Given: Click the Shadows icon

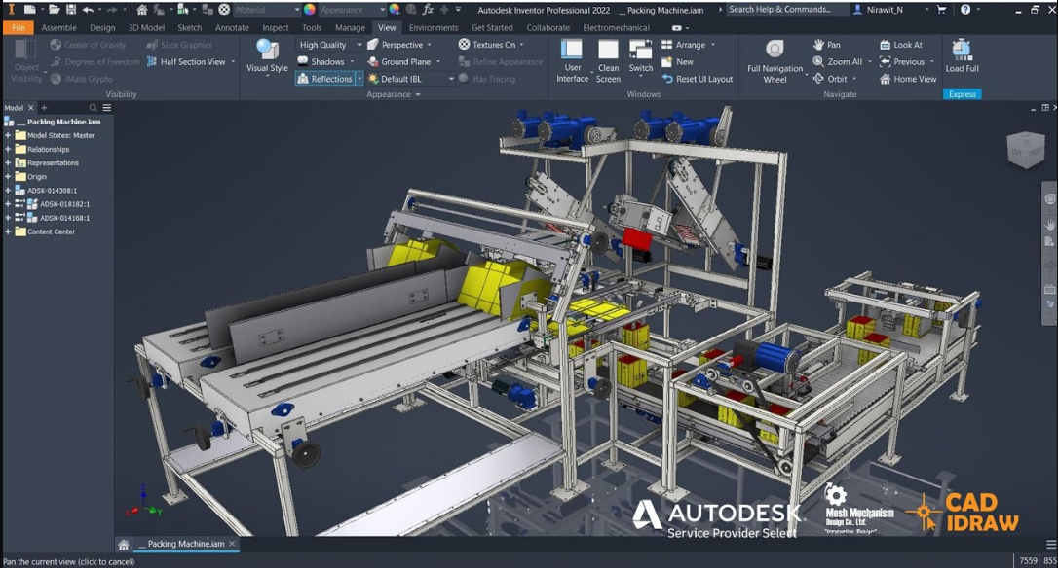Looking at the screenshot, I should 303,61.
